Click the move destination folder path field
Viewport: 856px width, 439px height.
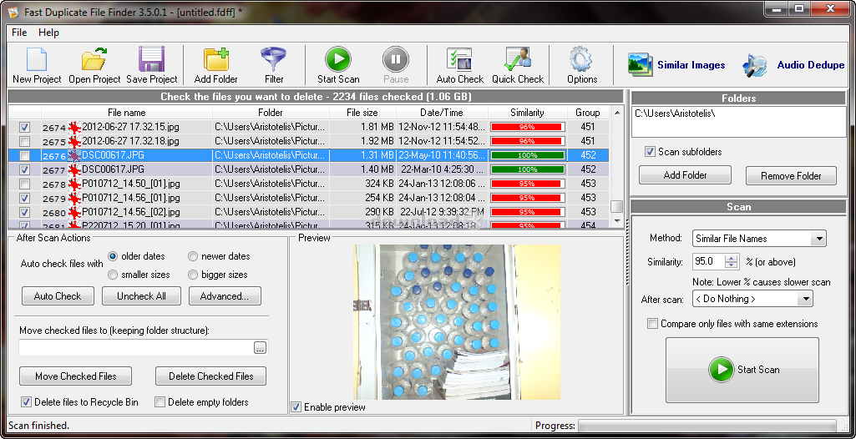coord(135,347)
